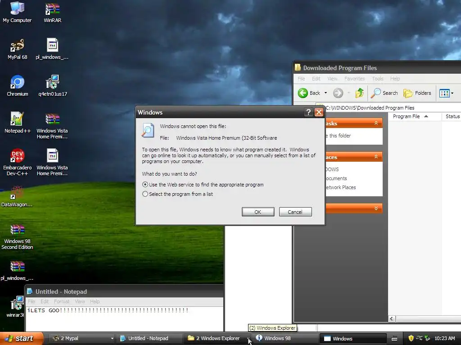Click Cancel in the Windows dialog

pyautogui.click(x=295, y=212)
